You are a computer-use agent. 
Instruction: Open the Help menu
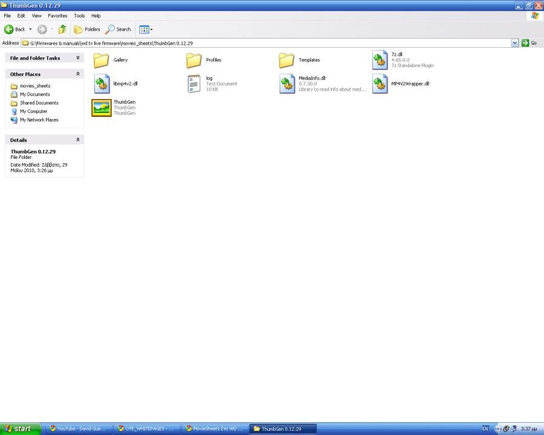click(96, 16)
